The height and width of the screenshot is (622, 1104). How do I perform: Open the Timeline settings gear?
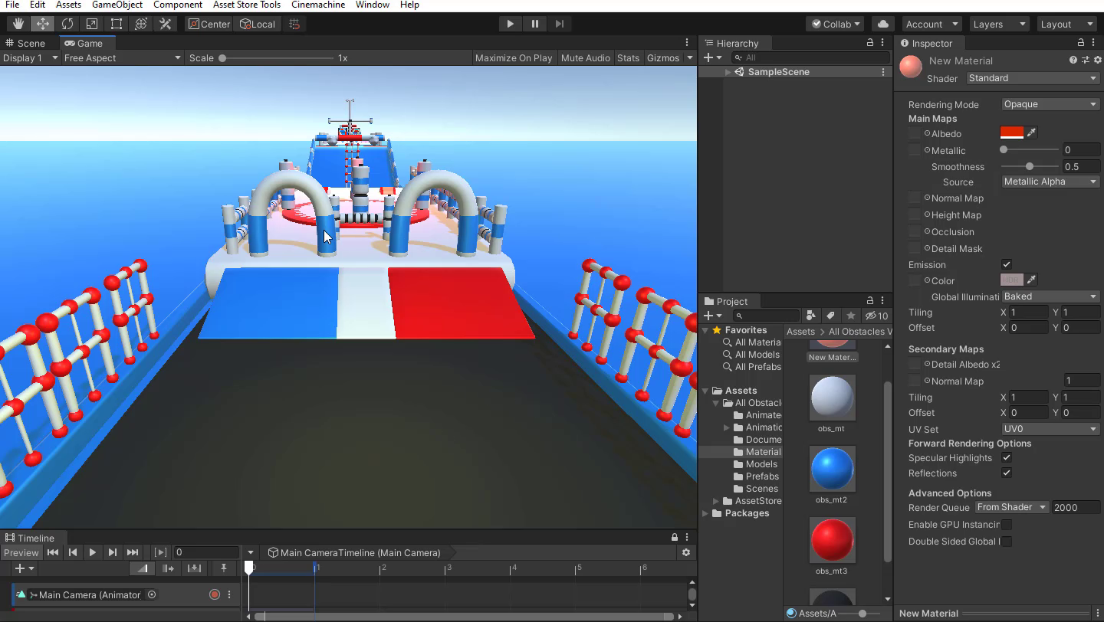tap(686, 552)
